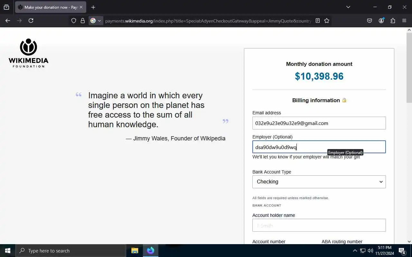The width and height of the screenshot is (412, 257).
Task: Open volume control tray icon
Action: 370,251
